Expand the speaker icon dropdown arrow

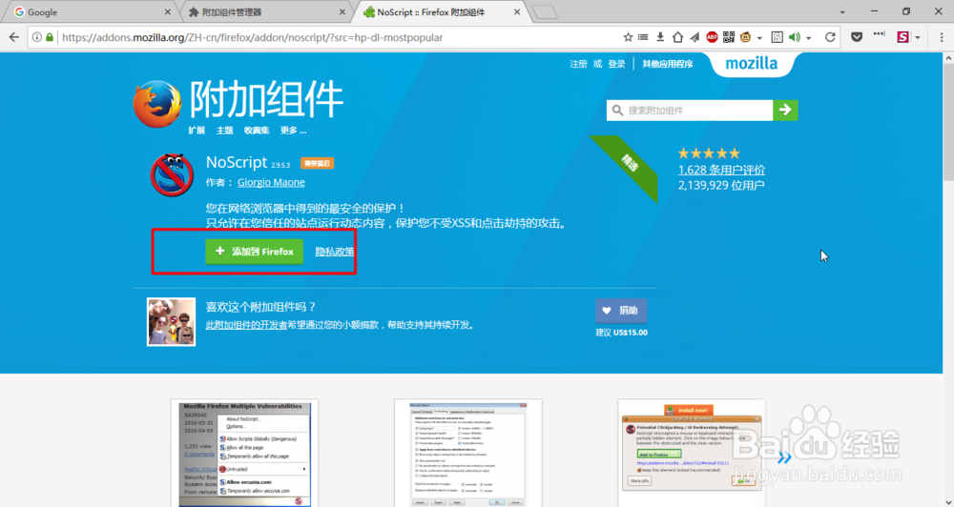809,38
